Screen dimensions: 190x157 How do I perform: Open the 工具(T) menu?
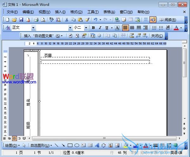(93, 12)
